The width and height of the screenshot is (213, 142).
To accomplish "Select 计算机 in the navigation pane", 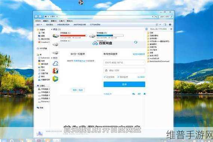I will point(42,86).
